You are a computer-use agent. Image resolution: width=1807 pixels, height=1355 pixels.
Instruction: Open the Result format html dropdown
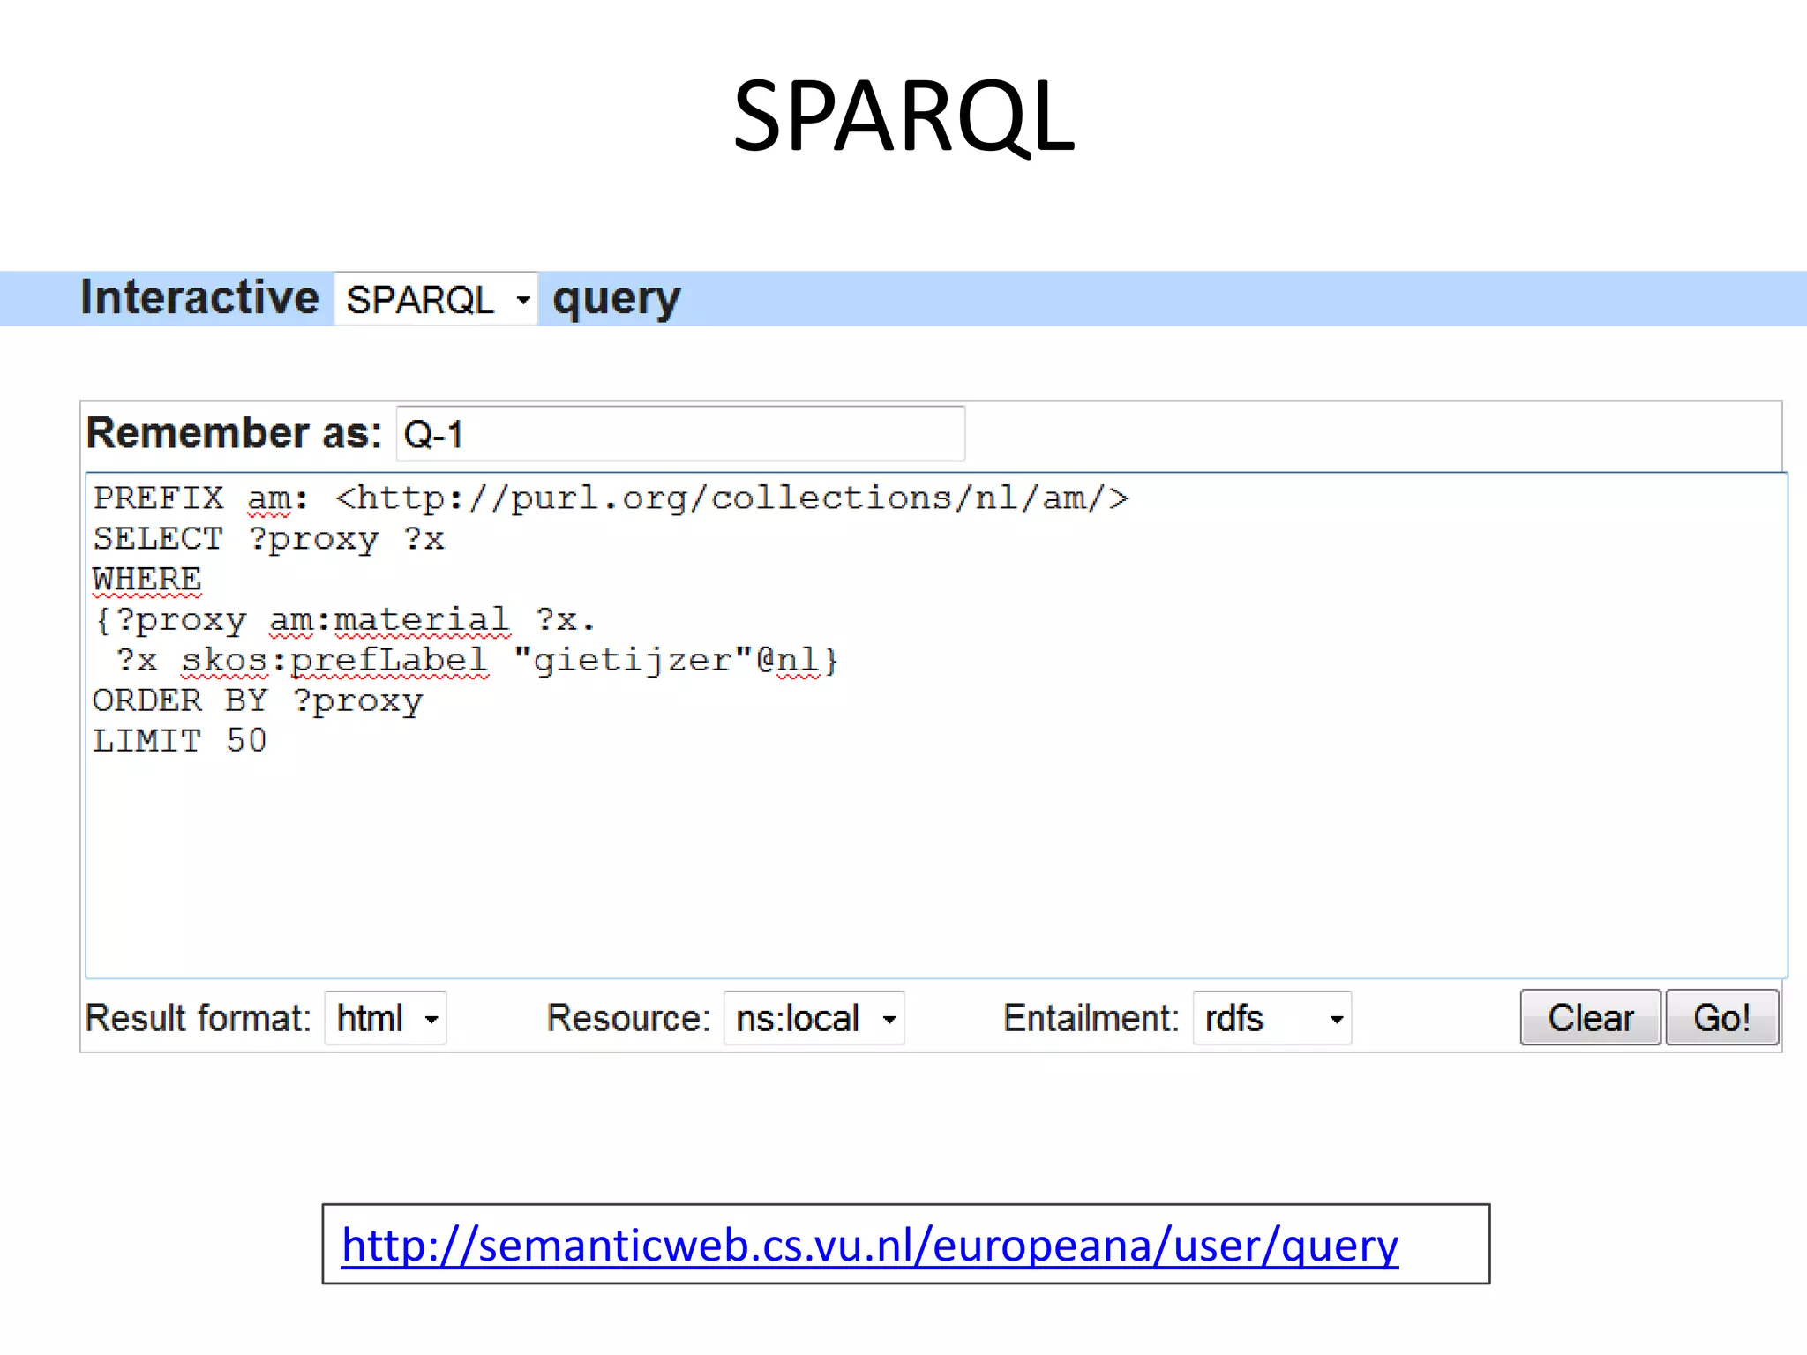386,1019
